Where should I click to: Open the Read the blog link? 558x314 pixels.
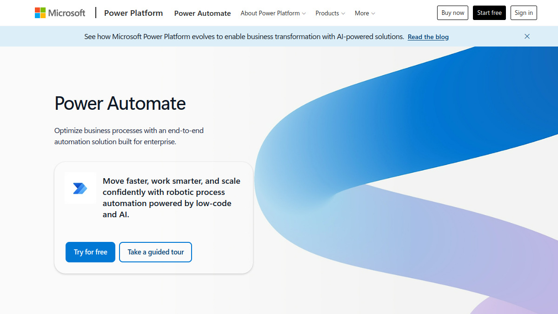coord(428,37)
